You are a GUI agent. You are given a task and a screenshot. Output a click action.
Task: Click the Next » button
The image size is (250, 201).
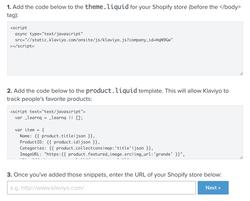coord(213,188)
